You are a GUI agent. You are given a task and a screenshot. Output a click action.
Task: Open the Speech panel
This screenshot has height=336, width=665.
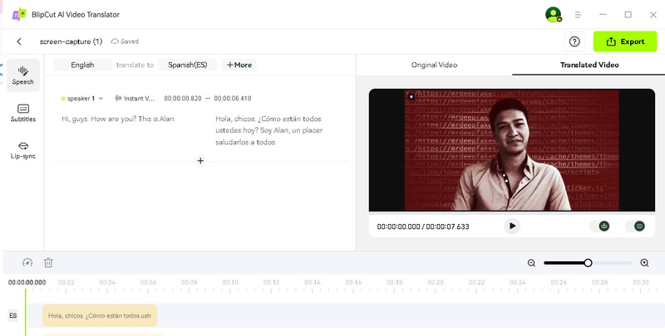pos(23,75)
